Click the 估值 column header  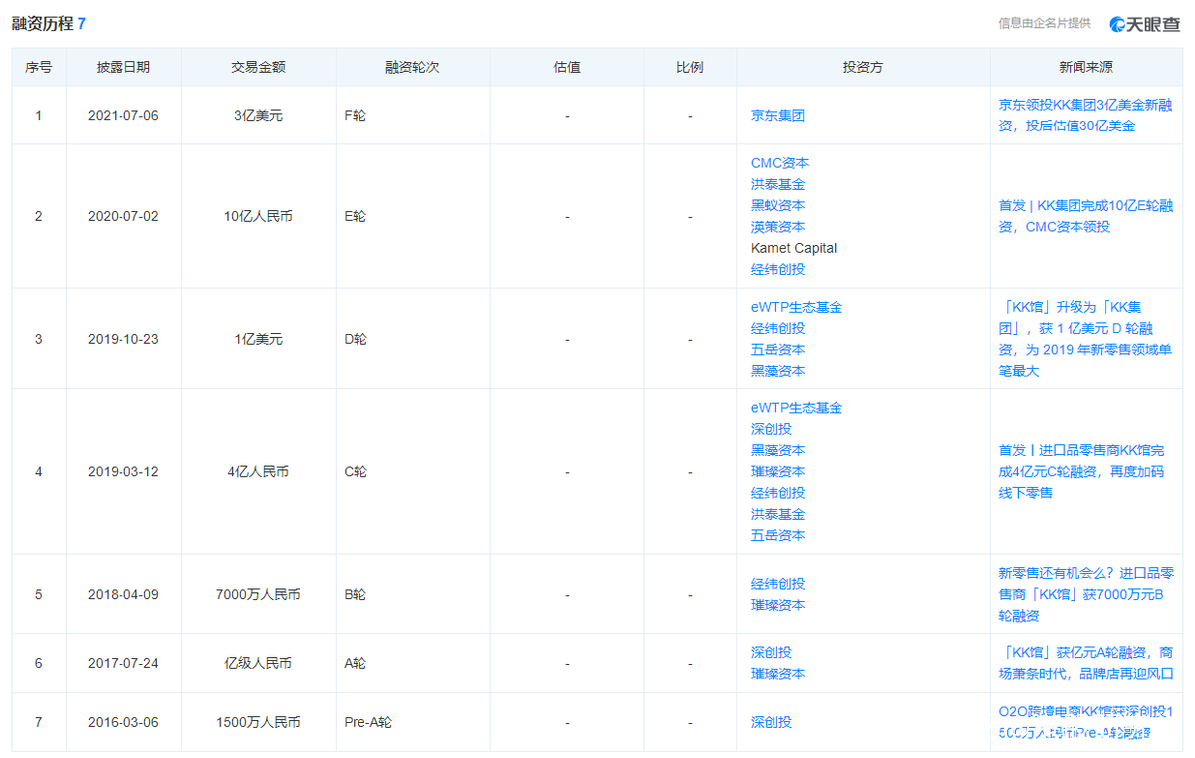click(x=567, y=68)
